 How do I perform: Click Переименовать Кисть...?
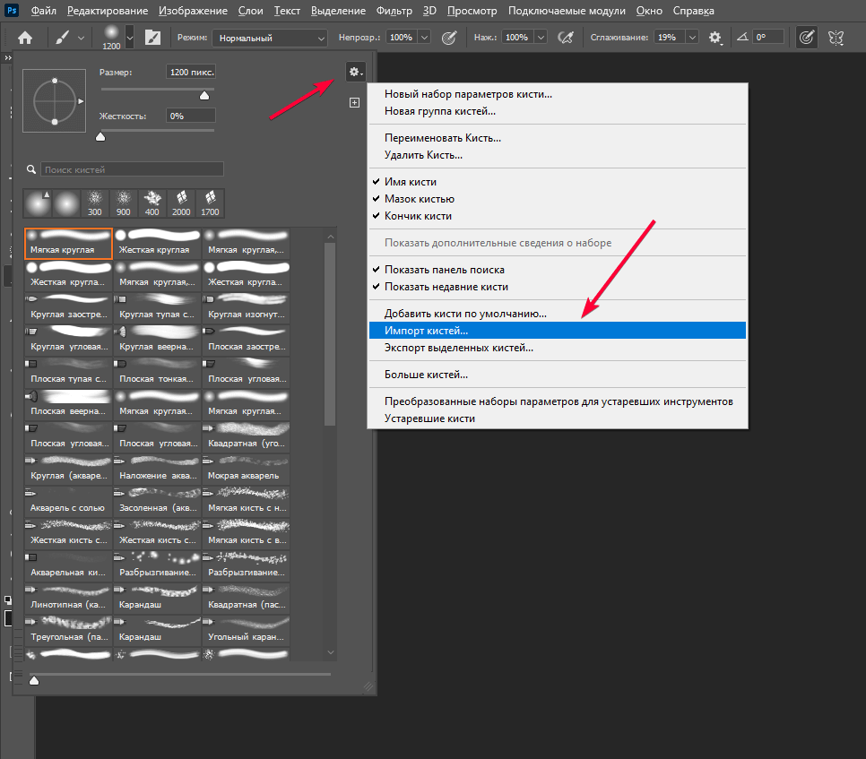558,138
